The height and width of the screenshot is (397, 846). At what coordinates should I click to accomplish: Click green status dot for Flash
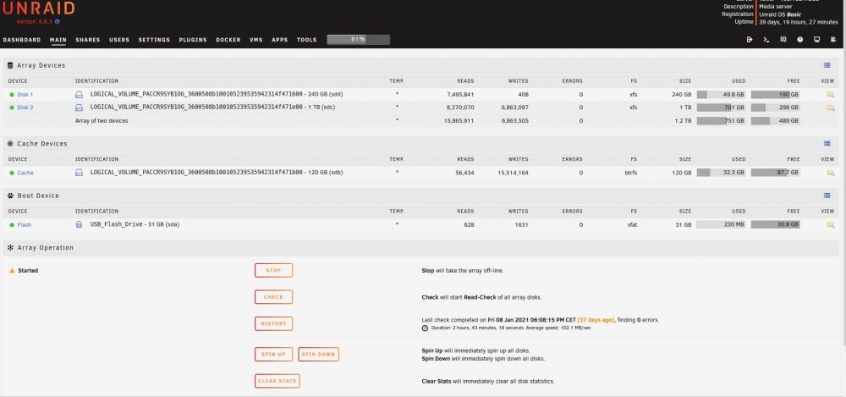pos(12,224)
